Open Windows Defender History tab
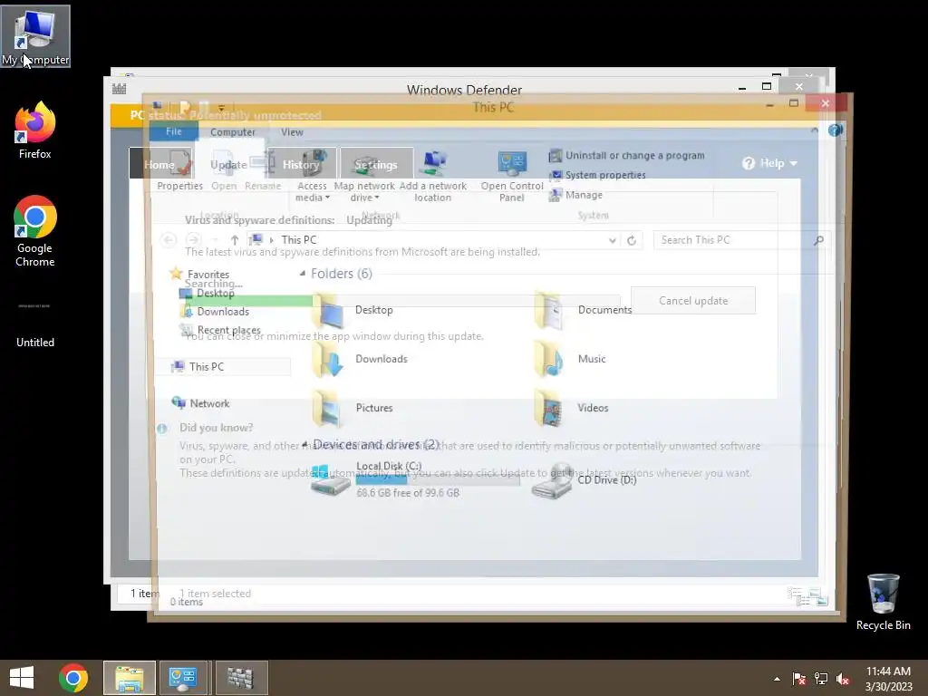 click(301, 164)
